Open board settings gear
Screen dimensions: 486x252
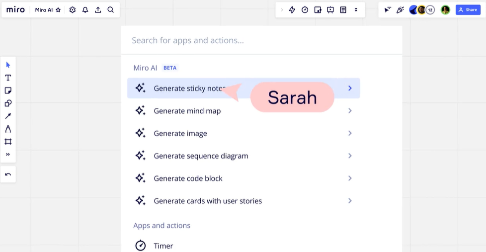click(73, 10)
